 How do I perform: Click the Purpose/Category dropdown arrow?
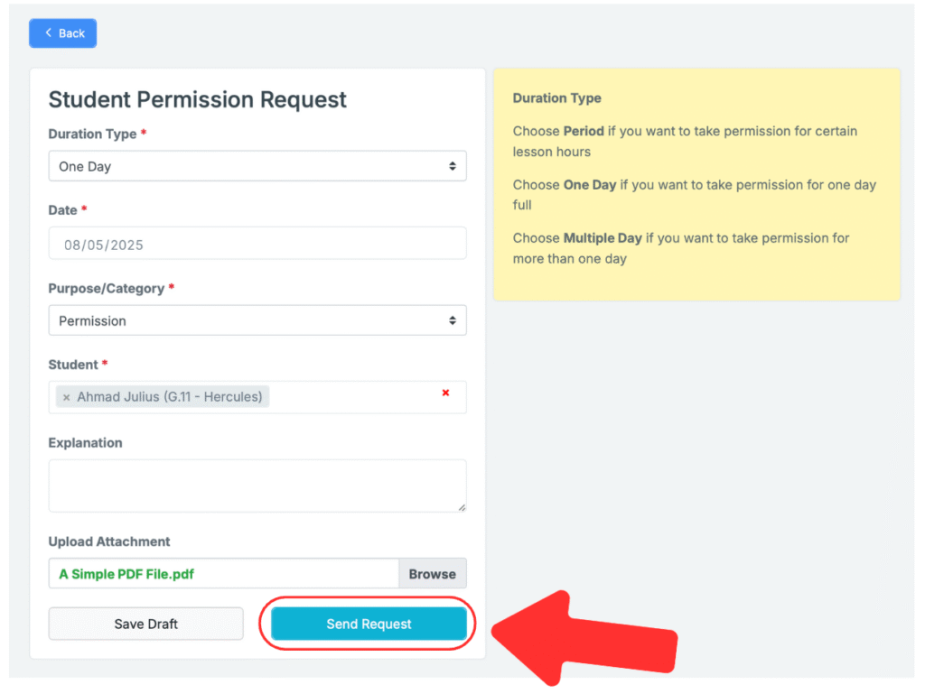(x=453, y=320)
